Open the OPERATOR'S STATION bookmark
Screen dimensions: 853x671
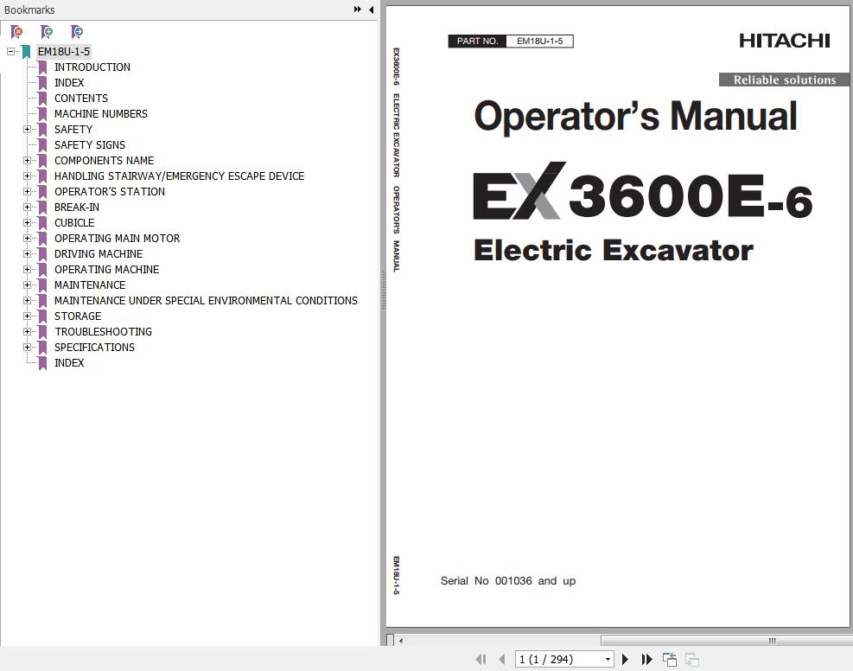(x=110, y=192)
